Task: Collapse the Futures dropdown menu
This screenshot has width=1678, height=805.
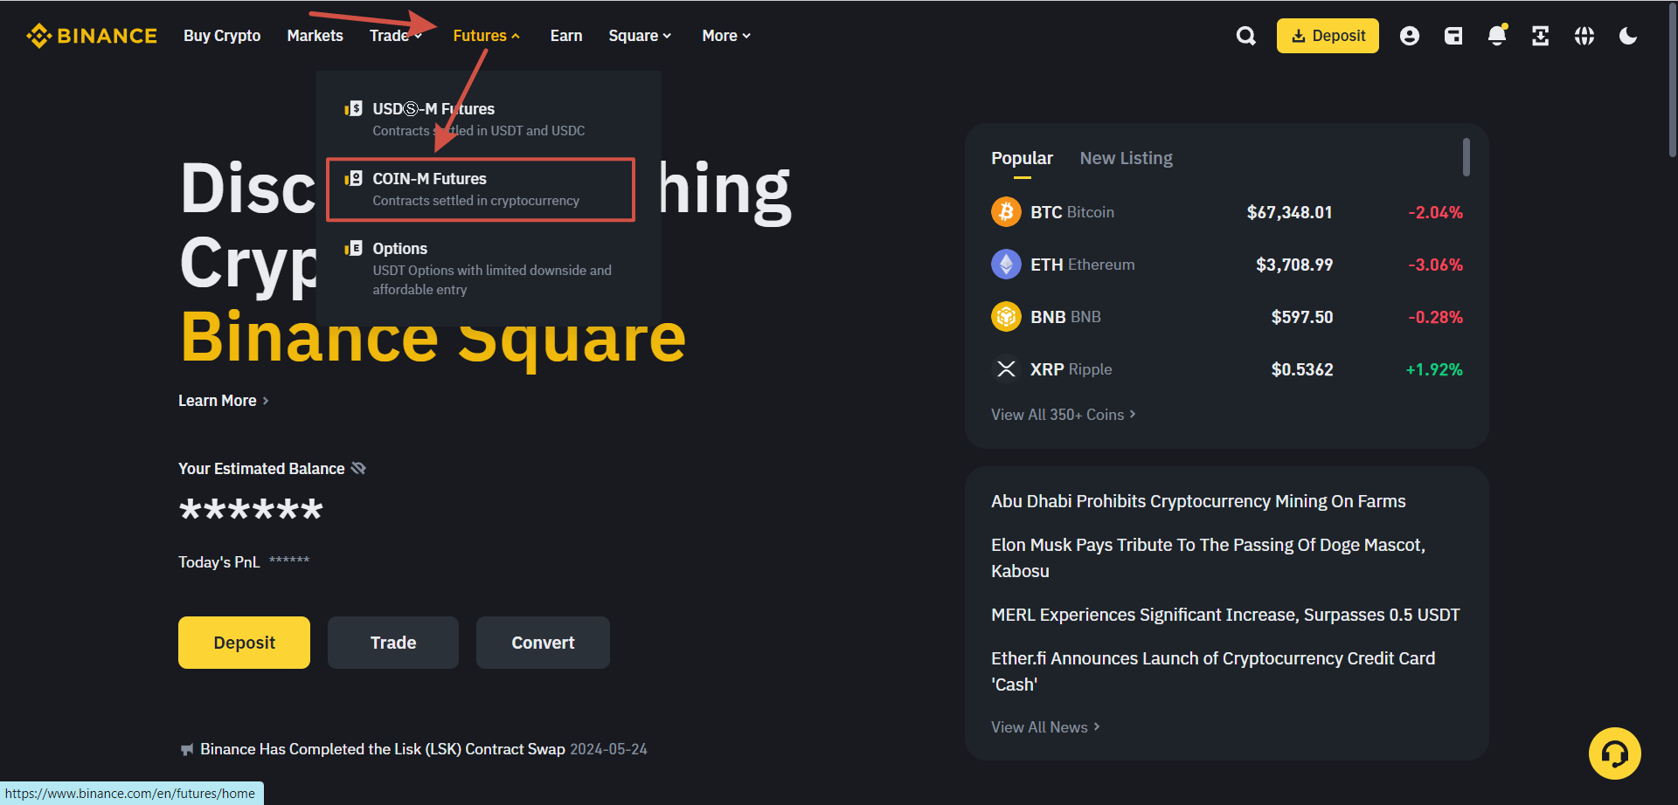Action: (x=487, y=36)
